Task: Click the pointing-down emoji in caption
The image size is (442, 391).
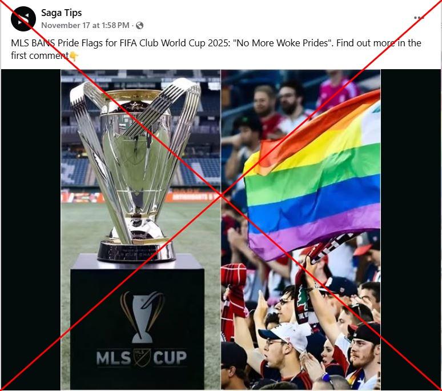Action: (74, 56)
